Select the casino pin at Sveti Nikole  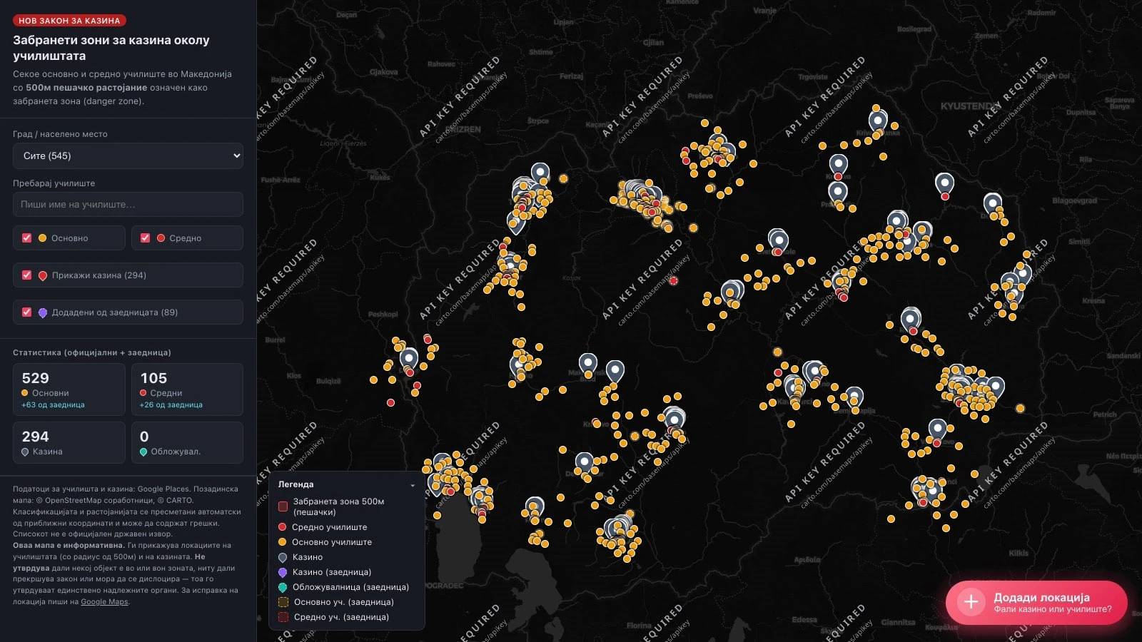(779, 240)
